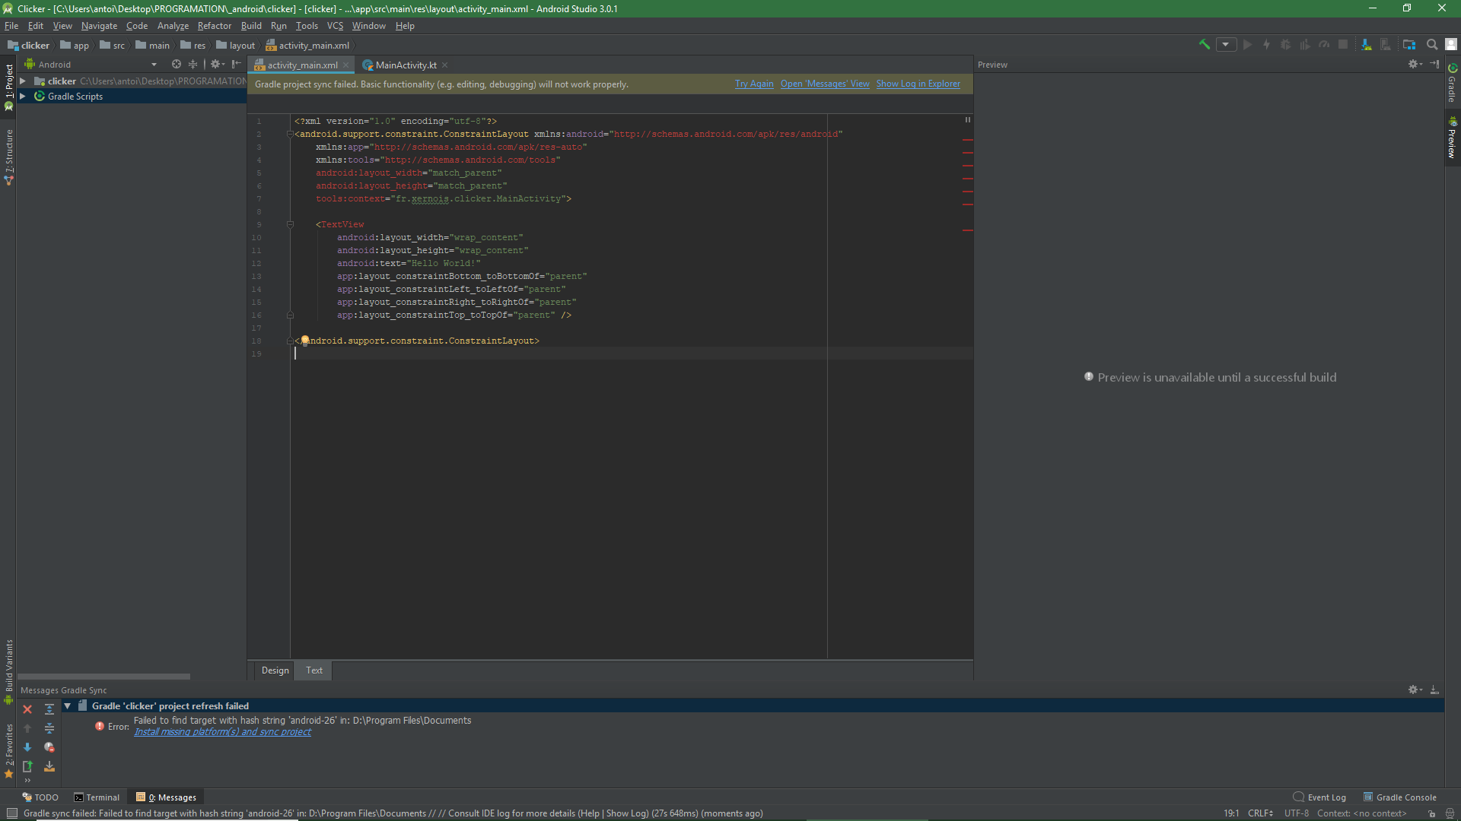Open the Event Log tool window
The width and height of the screenshot is (1461, 821).
(x=1319, y=797)
